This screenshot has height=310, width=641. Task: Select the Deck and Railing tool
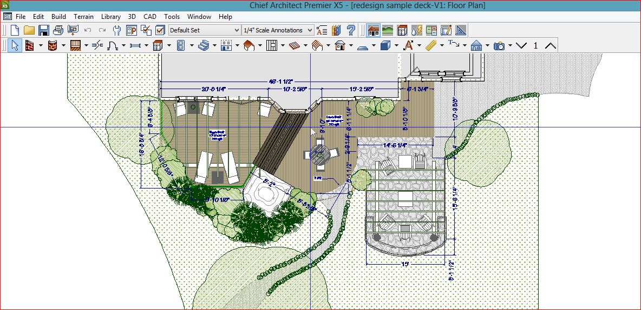coord(75,45)
